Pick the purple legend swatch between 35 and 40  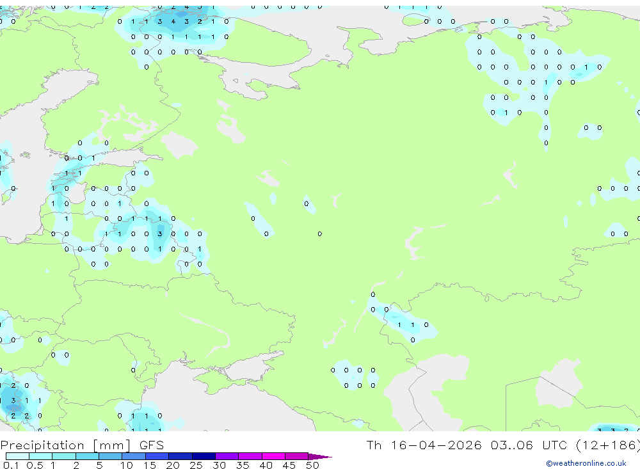click(x=250, y=456)
